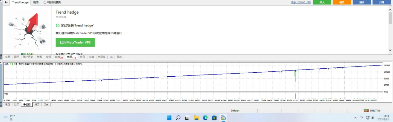
Task: Open the taskbar Search magnifier
Action: click(178, 118)
